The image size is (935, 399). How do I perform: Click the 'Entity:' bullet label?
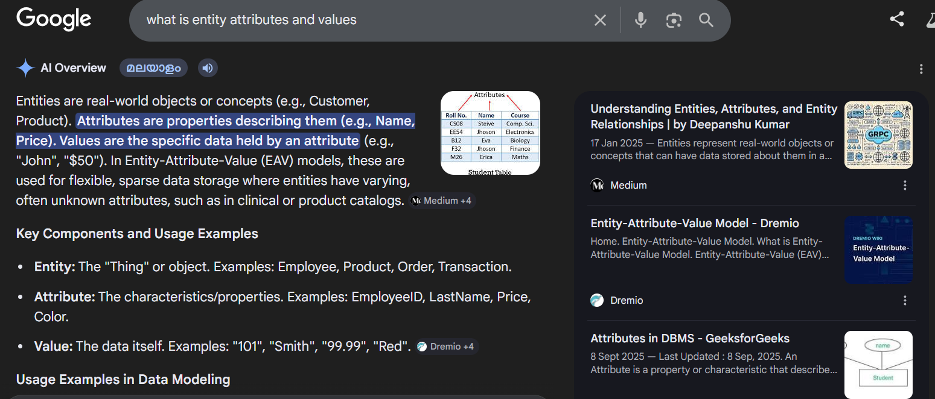55,266
